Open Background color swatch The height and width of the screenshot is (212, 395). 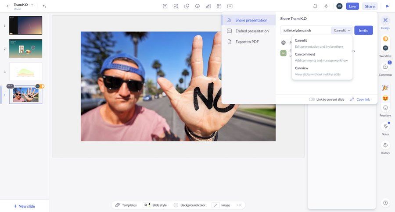(x=176, y=205)
